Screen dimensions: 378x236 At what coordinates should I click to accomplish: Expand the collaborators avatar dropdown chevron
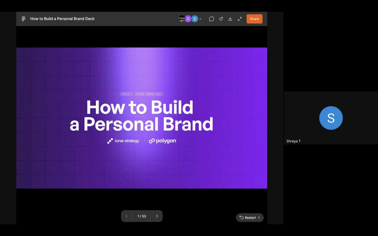(200, 19)
